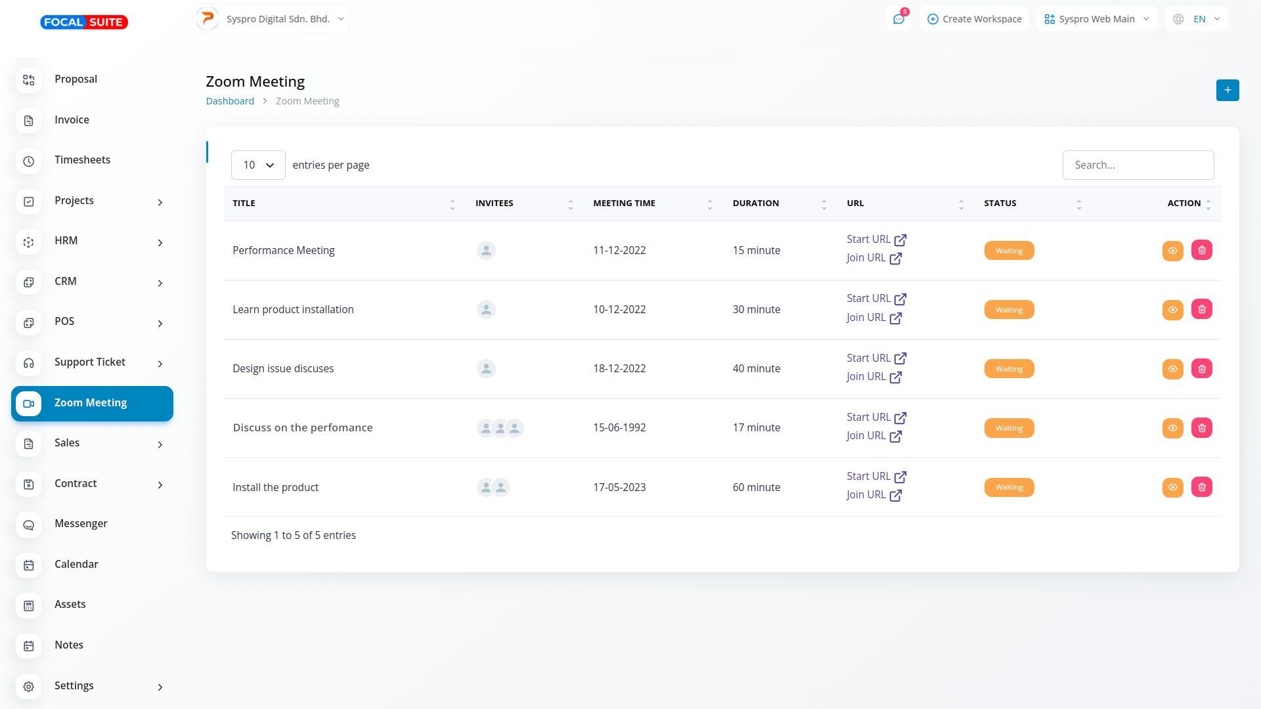Click the Create Workspace button

tap(974, 19)
